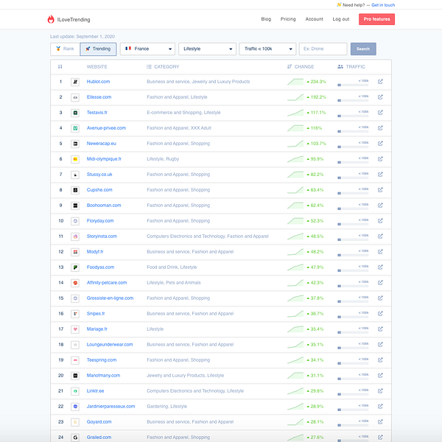Open external link icon for Foodyas.com
The image size is (442, 442).
click(380, 267)
